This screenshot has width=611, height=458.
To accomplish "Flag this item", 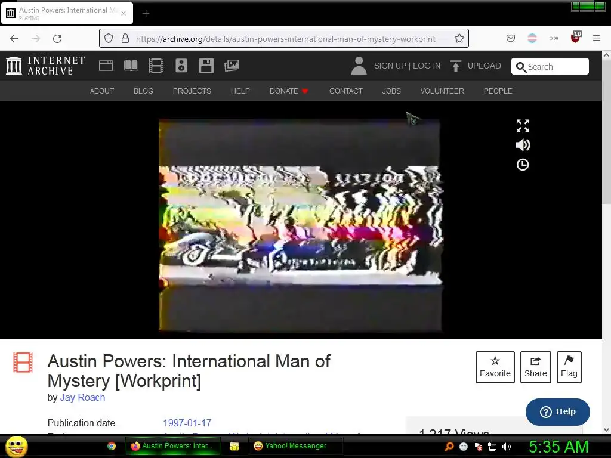I will click(569, 367).
